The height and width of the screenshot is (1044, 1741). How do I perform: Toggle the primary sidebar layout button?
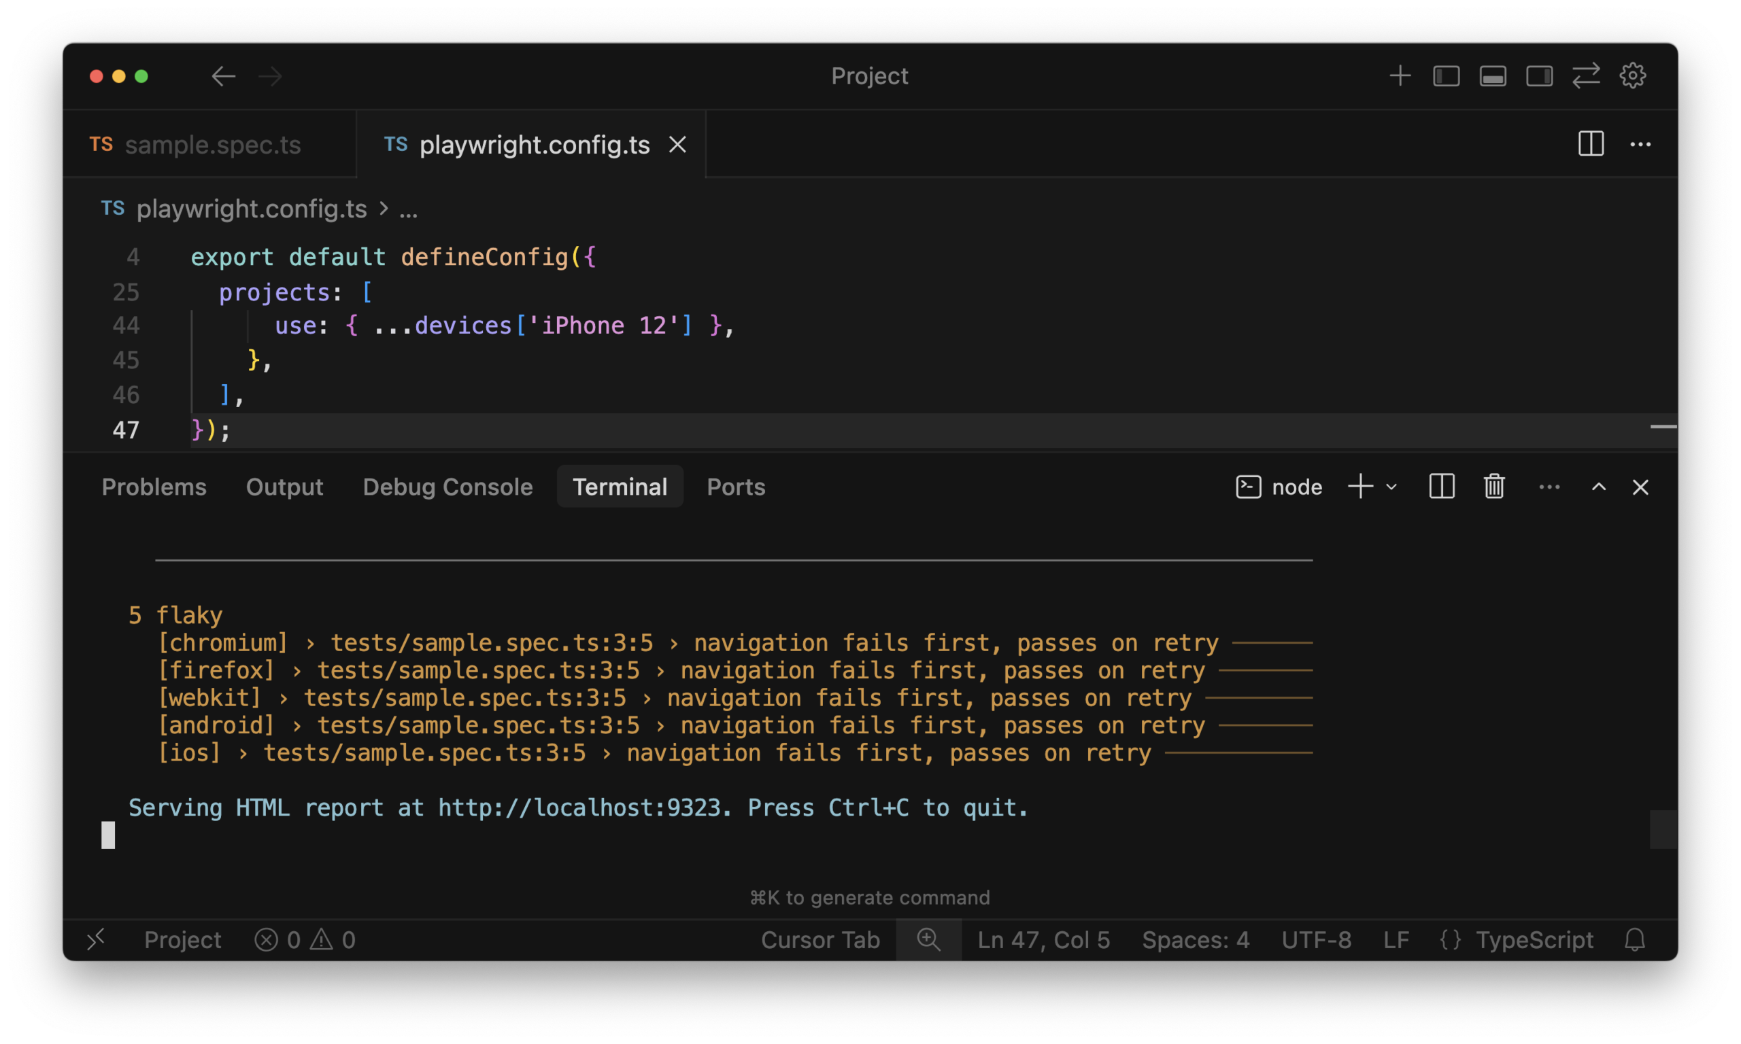[x=1446, y=76]
